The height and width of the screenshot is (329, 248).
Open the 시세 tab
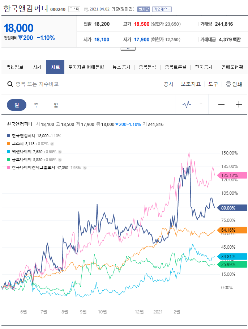[x=37, y=67]
